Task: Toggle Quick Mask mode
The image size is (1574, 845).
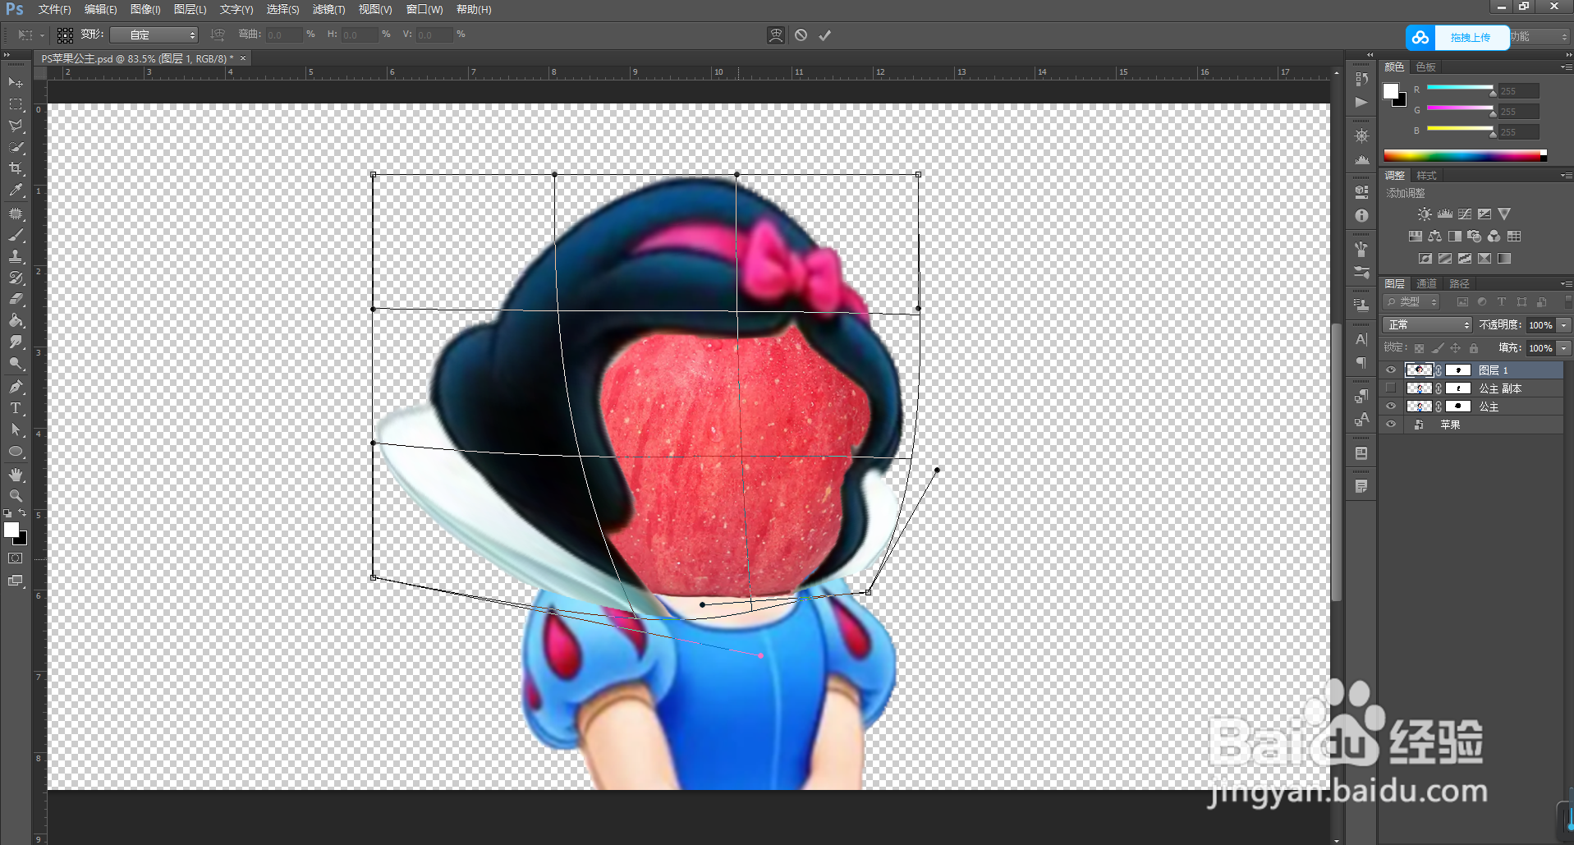Action: (x=16, y=558)
